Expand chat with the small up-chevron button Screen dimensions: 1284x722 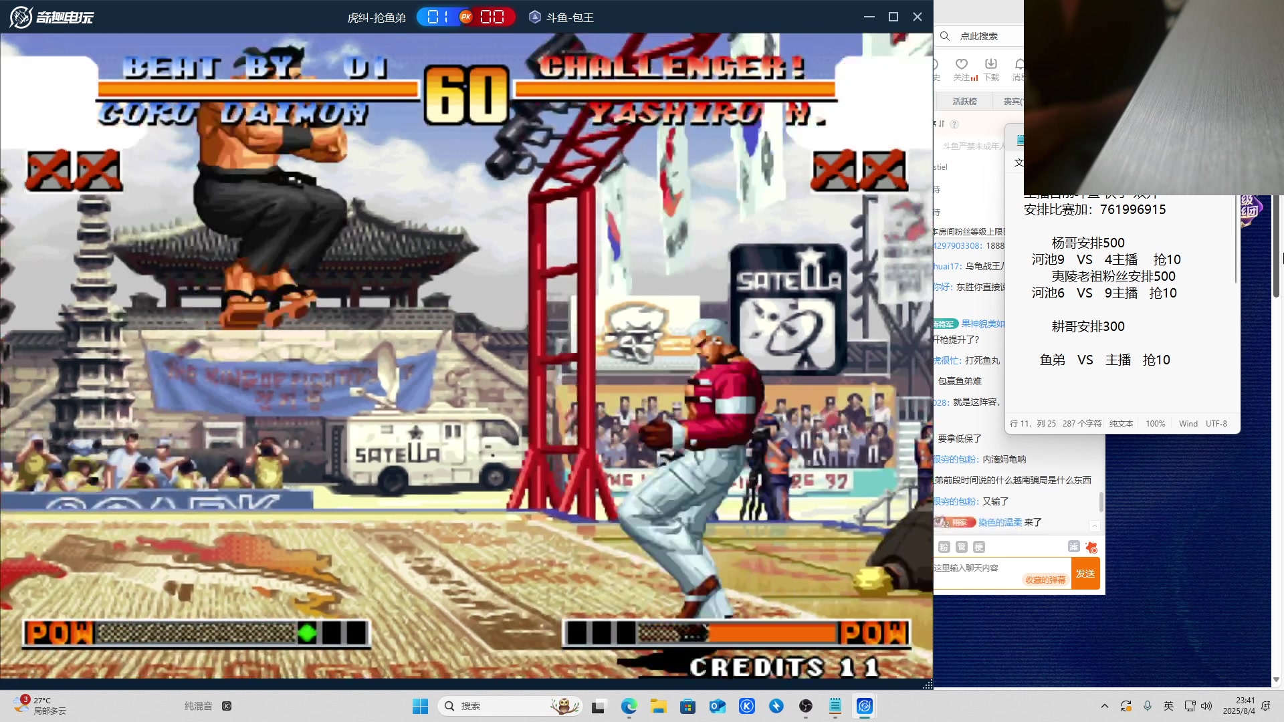[1094, 526]
